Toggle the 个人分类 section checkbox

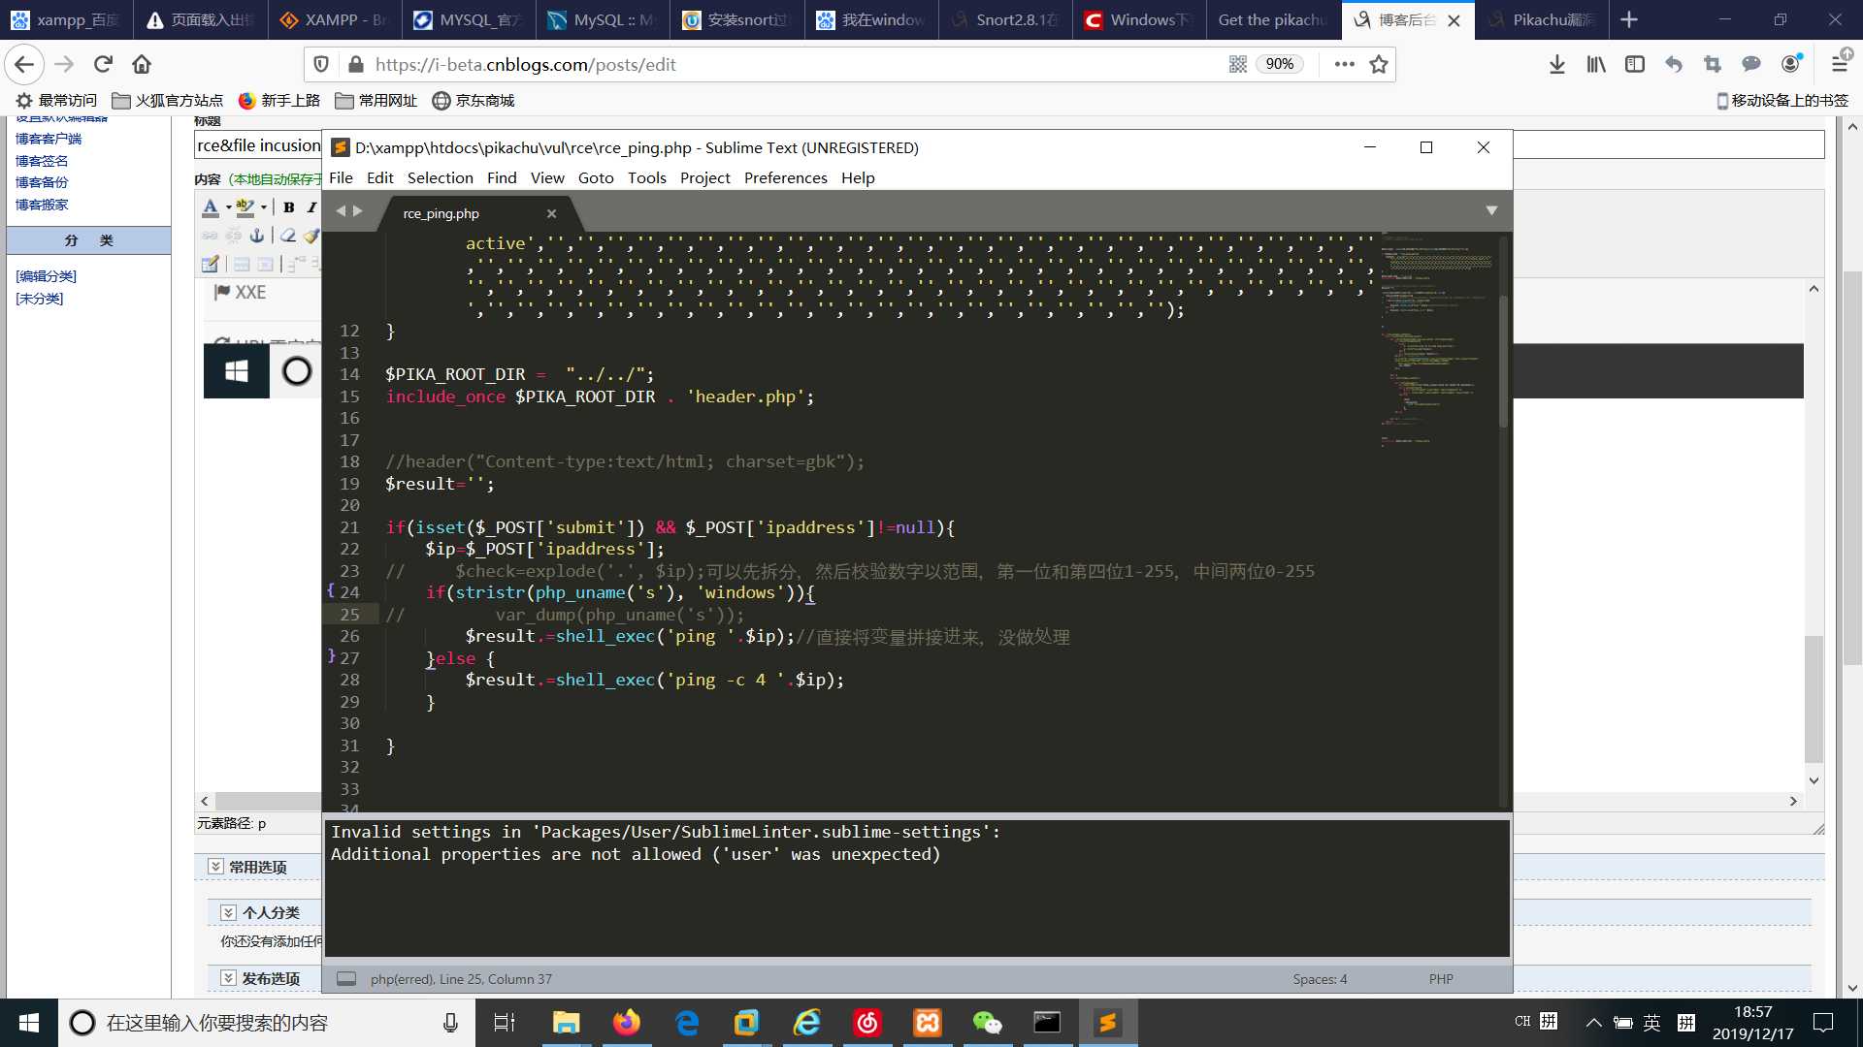[228, 912]
